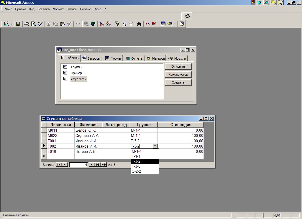Click the New Object icon
Viewport: 302px width, 219px height.
170,24
